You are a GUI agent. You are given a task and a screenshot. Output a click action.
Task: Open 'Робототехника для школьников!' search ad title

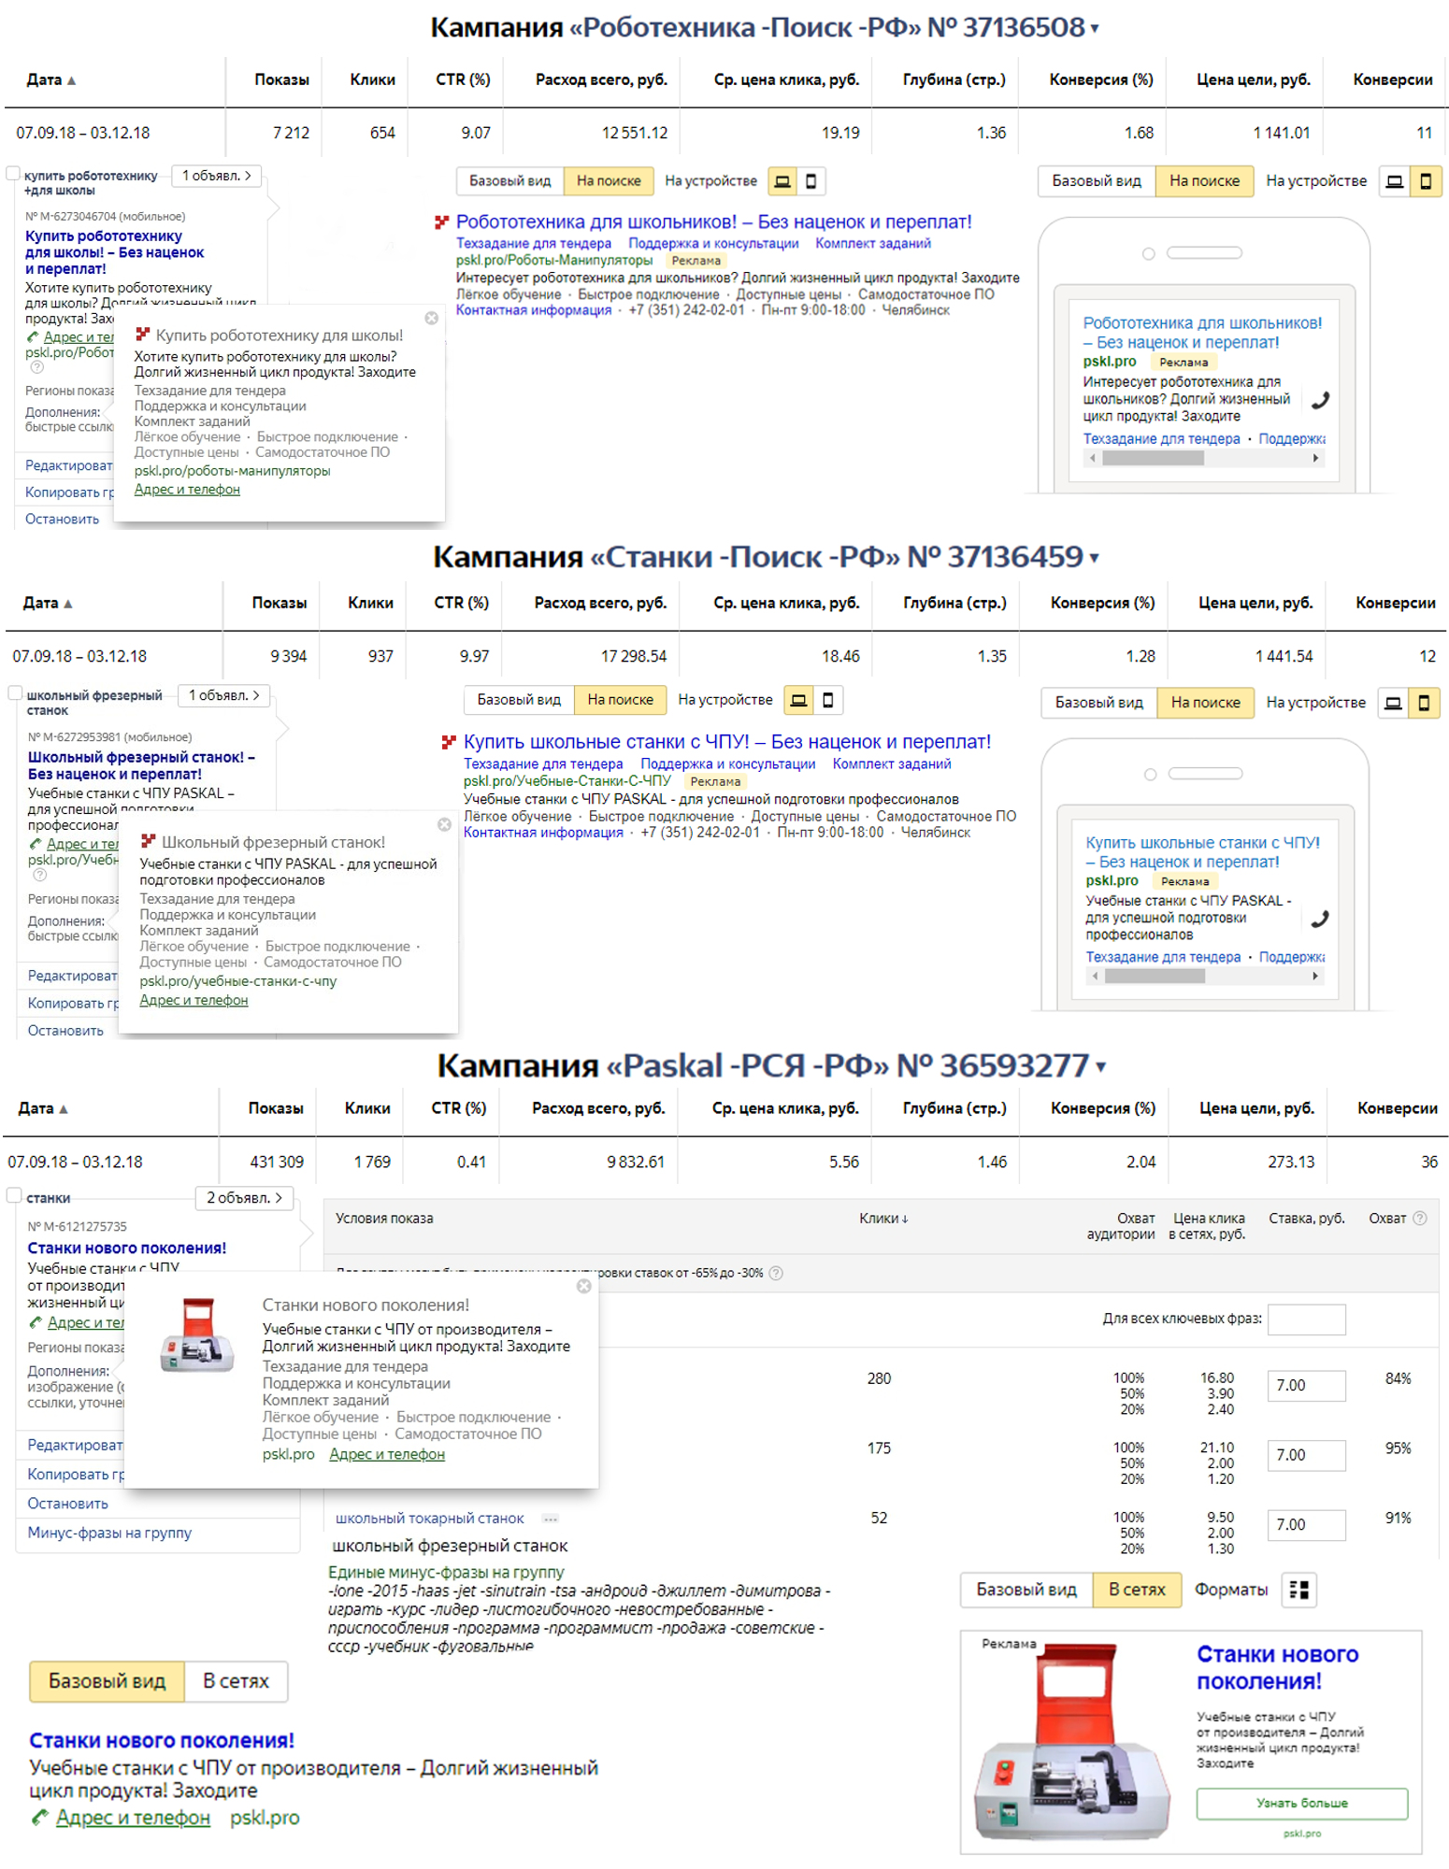(x=714, y=222)
